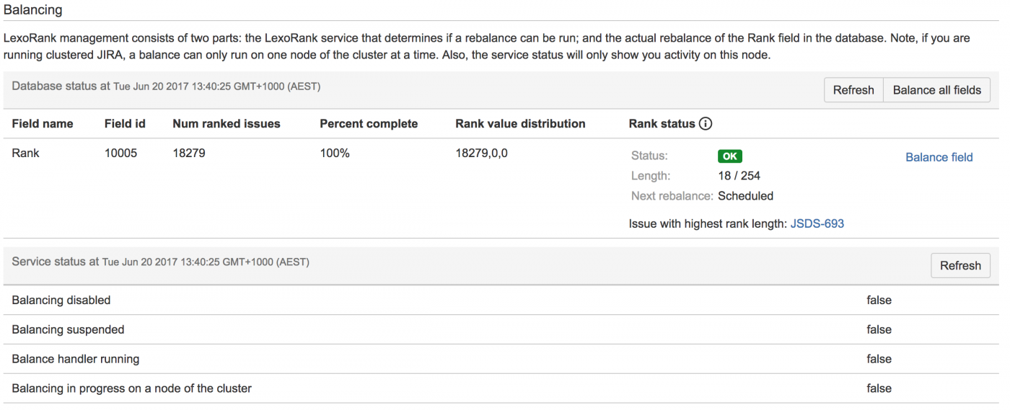Select the Rank field name cell

click(26, 153)
